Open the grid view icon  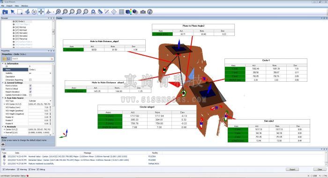121,12
